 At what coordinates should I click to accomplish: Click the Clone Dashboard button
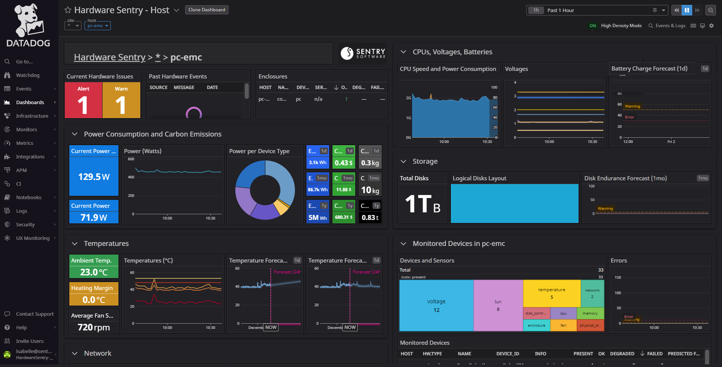tap(207, 10)
